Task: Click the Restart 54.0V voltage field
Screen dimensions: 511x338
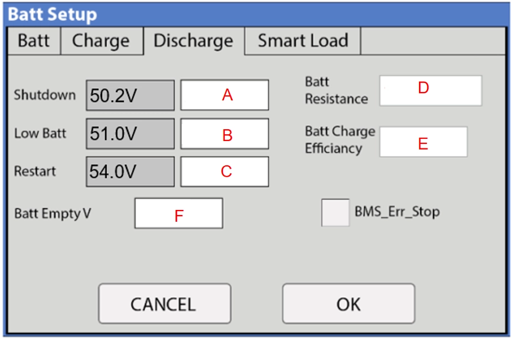Action: click(130, 172)
